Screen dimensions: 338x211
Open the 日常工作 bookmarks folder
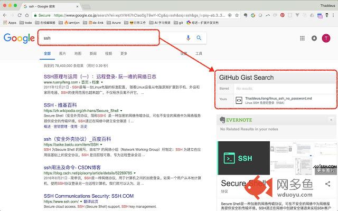135,22
